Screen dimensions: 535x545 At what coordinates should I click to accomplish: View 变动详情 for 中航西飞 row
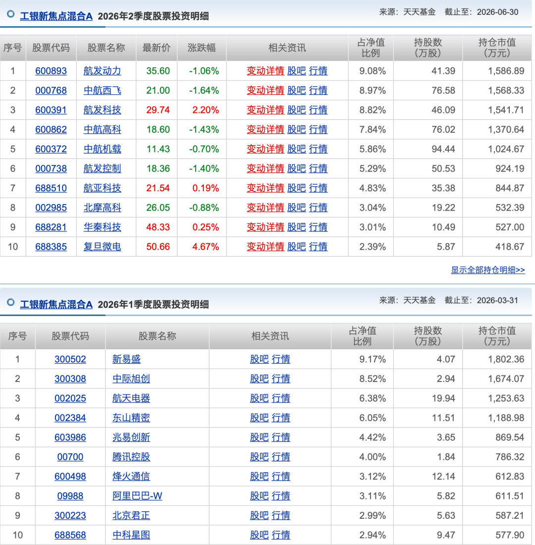coord(266,90)
